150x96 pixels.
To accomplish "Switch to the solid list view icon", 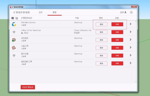I will (13, 18).
